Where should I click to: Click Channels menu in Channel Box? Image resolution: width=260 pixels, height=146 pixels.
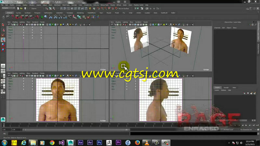point(217,28)
